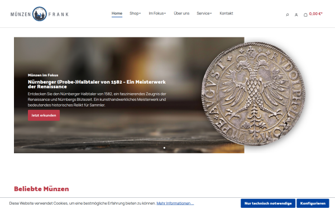Select the slider pagination dot
The image size is (335, 209).
164,148
